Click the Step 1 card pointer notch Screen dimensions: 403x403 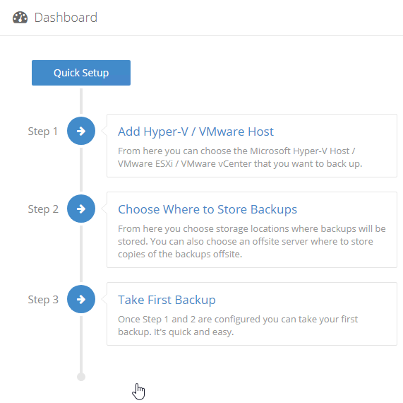click(x=104, y=131)
